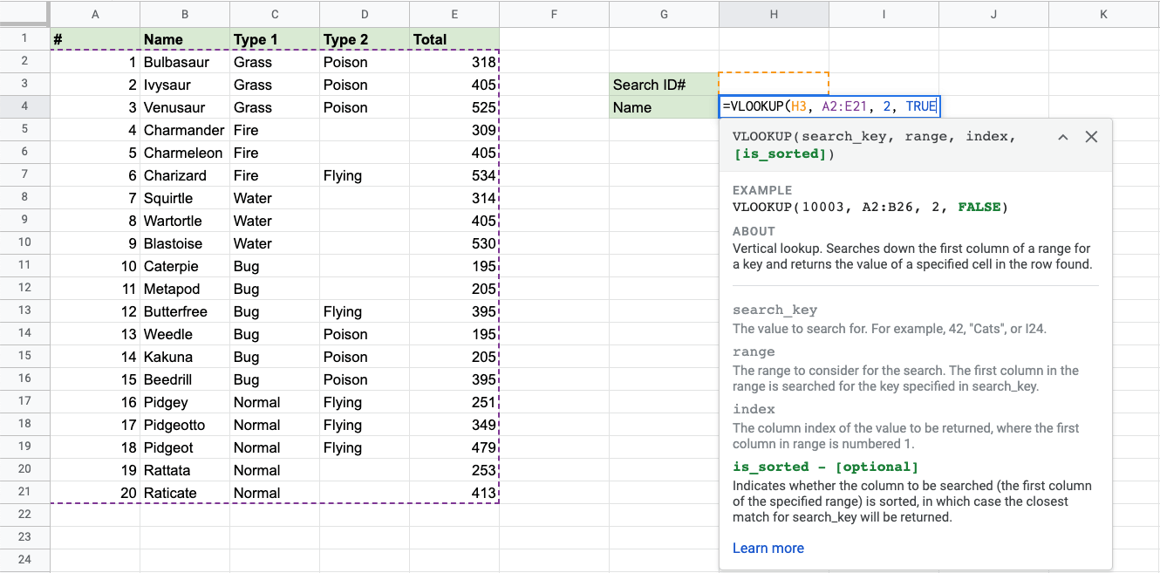Open the Learn more link
The height and width of the screenshot is (573, 1160).
(768, 548)
